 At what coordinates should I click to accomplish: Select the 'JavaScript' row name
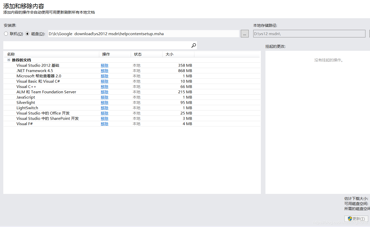tap(26, 97)
